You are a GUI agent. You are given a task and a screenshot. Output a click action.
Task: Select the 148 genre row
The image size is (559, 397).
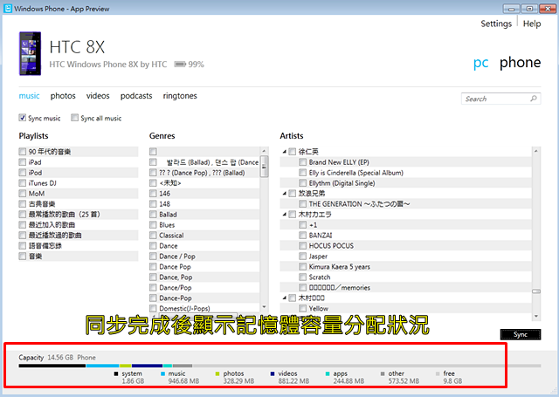pyautogui.click(x=204, y=204)
